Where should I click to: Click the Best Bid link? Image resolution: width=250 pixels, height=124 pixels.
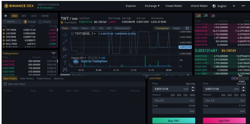[241, 83]
